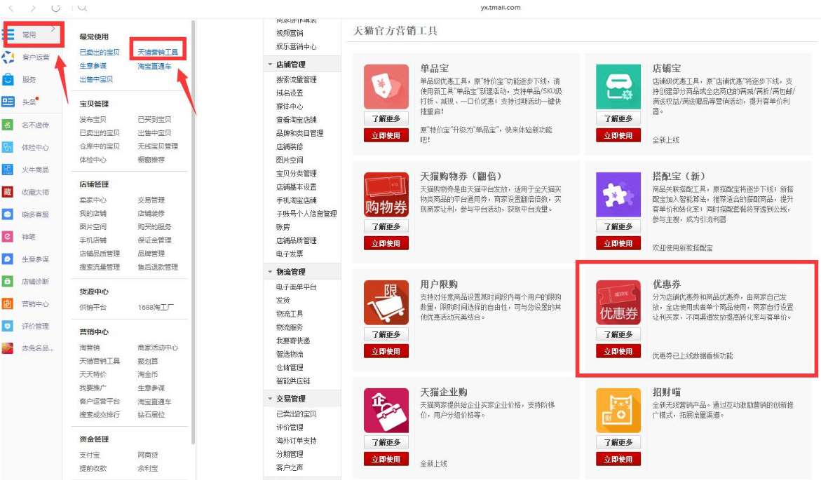
Task: Open 天猫营销工具 under 最常使用
Action: click(158, 53)
